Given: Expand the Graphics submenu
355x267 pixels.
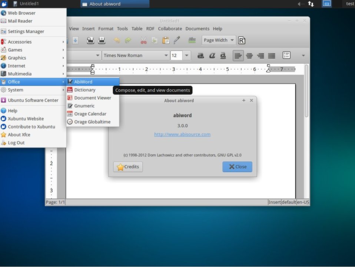Looking at the screenshot, I should pyautogui.click(x=33, y=58).
